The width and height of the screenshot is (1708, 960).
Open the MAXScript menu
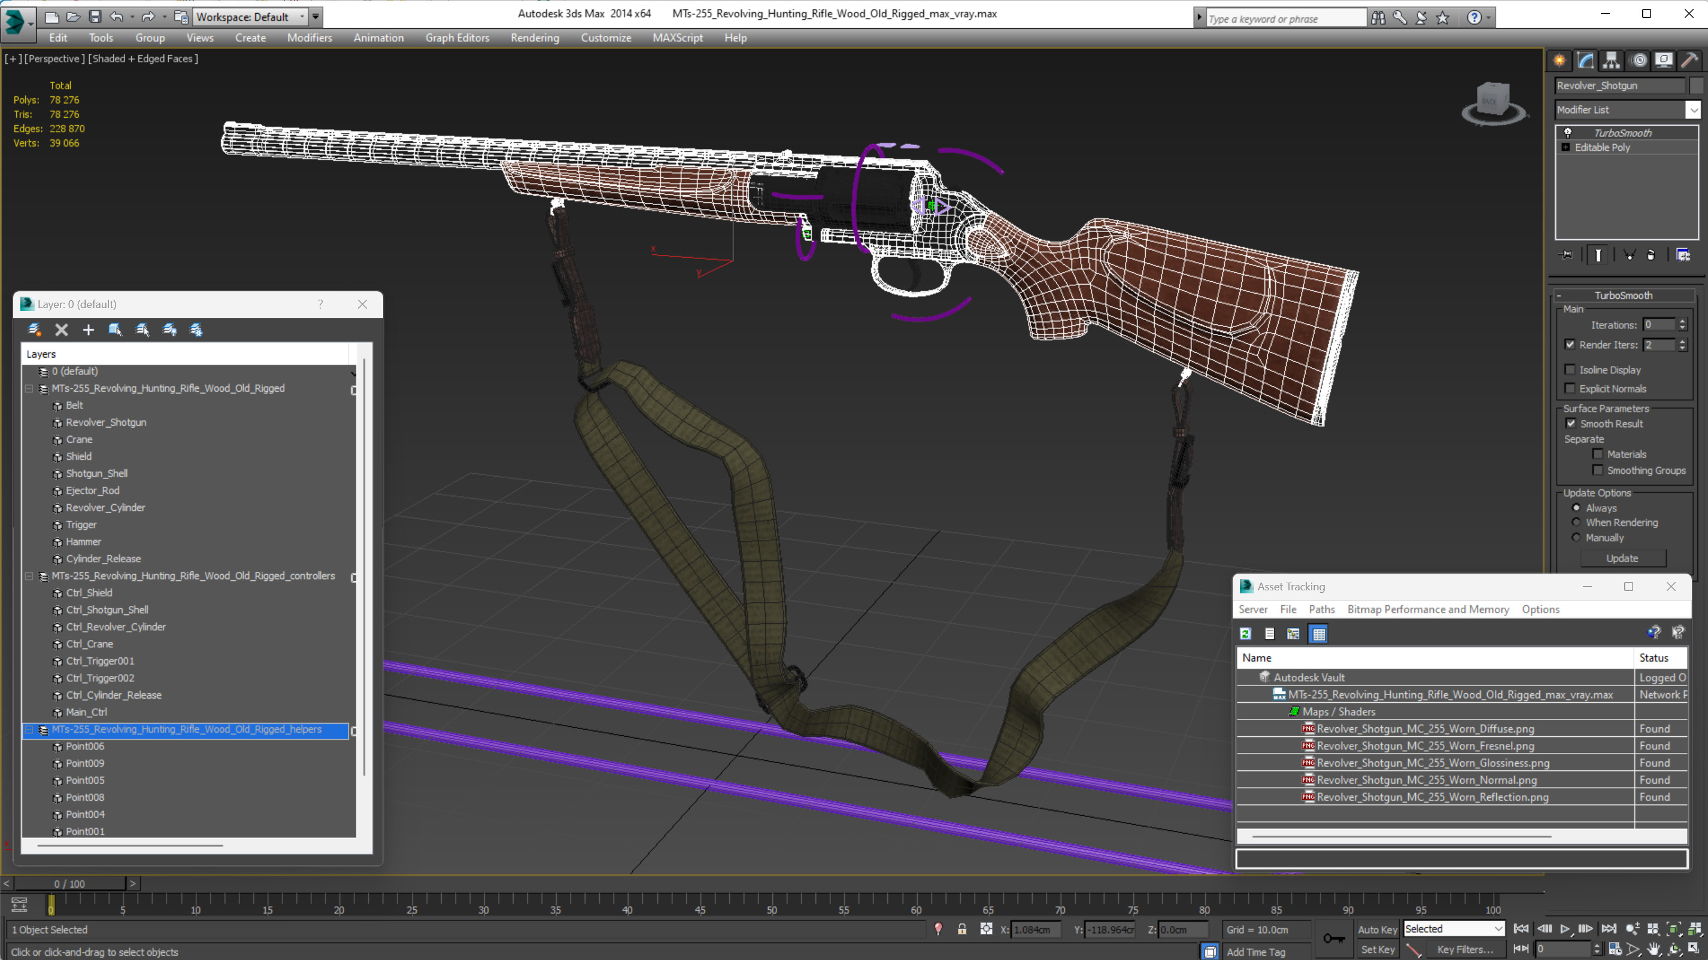point(677,38)
